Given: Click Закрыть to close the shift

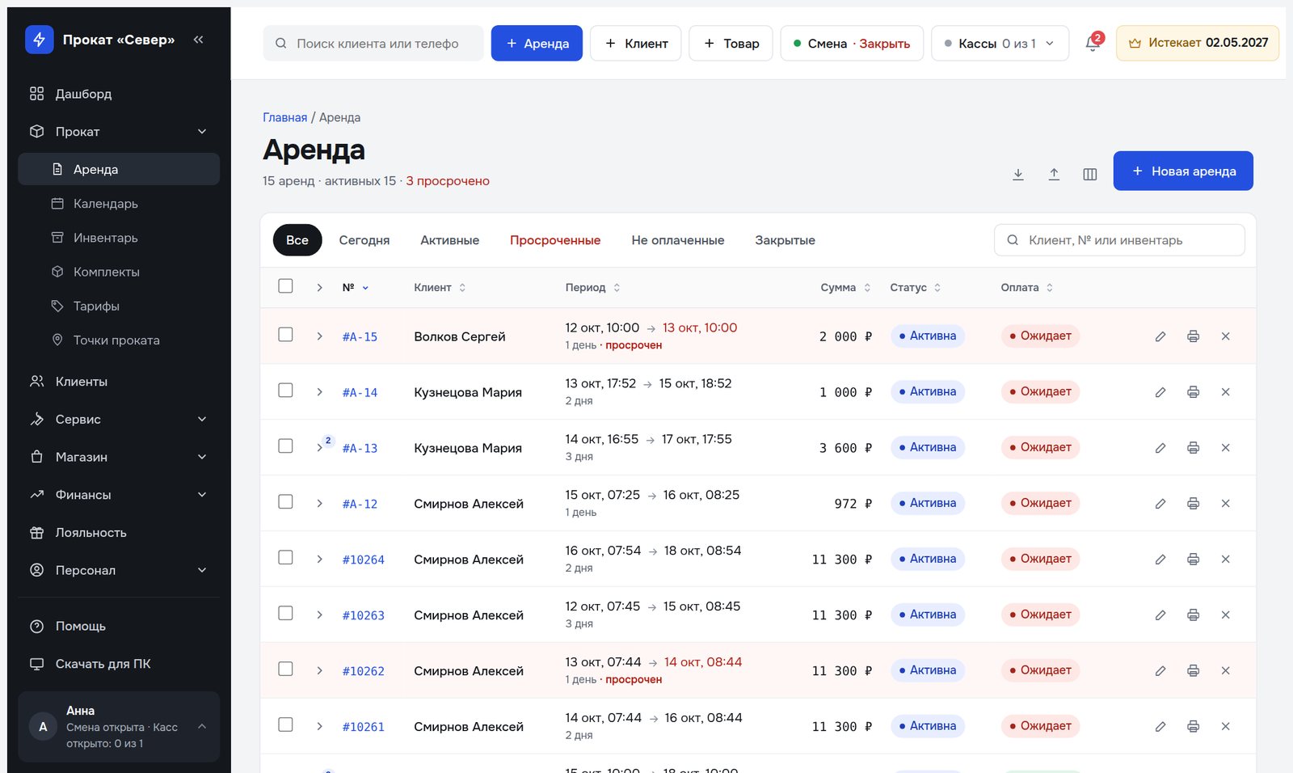Looking at the screenshot, I should click(x=885, y=44).
